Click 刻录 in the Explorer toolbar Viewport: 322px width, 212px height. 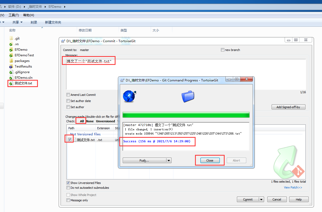[34, 22]
